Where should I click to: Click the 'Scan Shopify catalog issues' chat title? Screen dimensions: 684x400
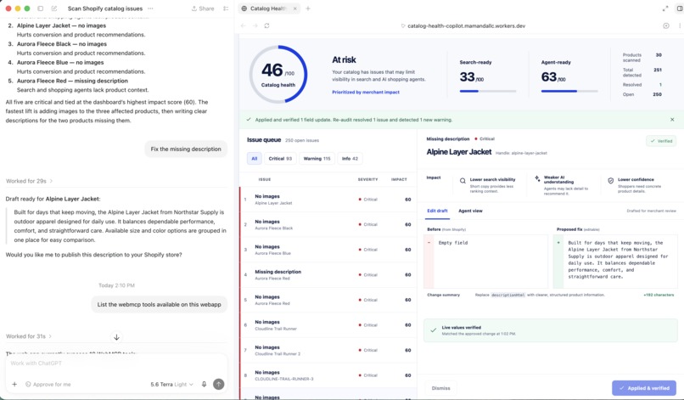(105, 8)
